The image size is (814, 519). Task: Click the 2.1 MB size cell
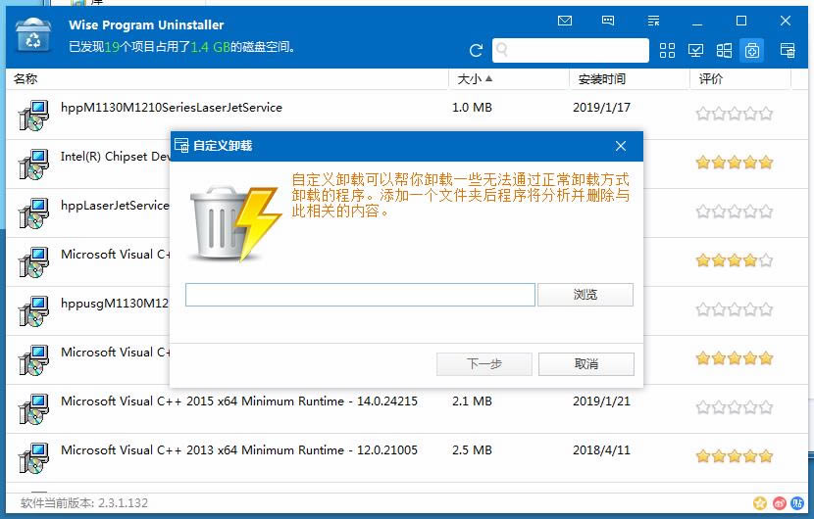[472, 401]
